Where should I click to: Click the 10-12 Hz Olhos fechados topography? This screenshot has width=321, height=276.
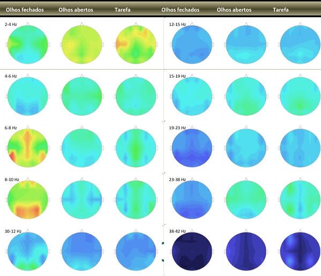(28, 251)
